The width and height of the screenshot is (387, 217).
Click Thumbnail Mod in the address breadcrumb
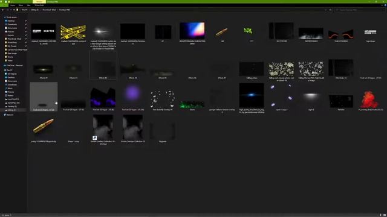tap(49, 10)
